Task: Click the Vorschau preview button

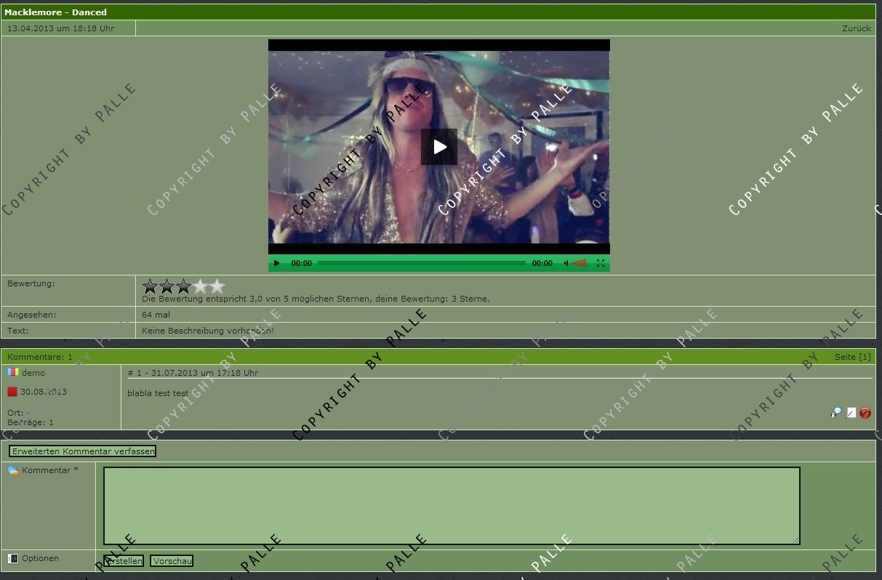Action: pos(172,561)
